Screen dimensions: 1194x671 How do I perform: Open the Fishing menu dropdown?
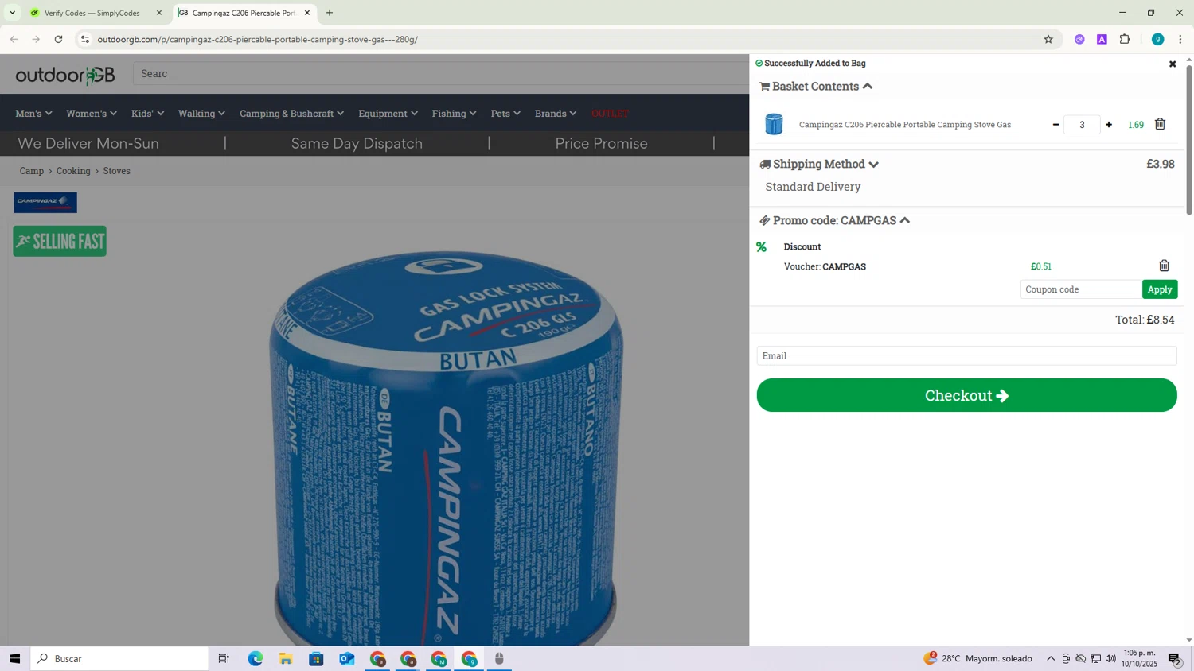(454, 114)
